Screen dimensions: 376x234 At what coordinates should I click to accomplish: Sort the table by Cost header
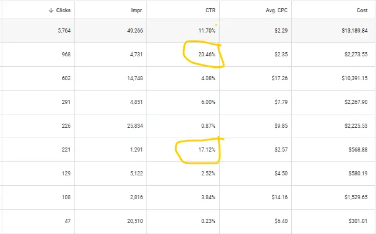point(362,10)
